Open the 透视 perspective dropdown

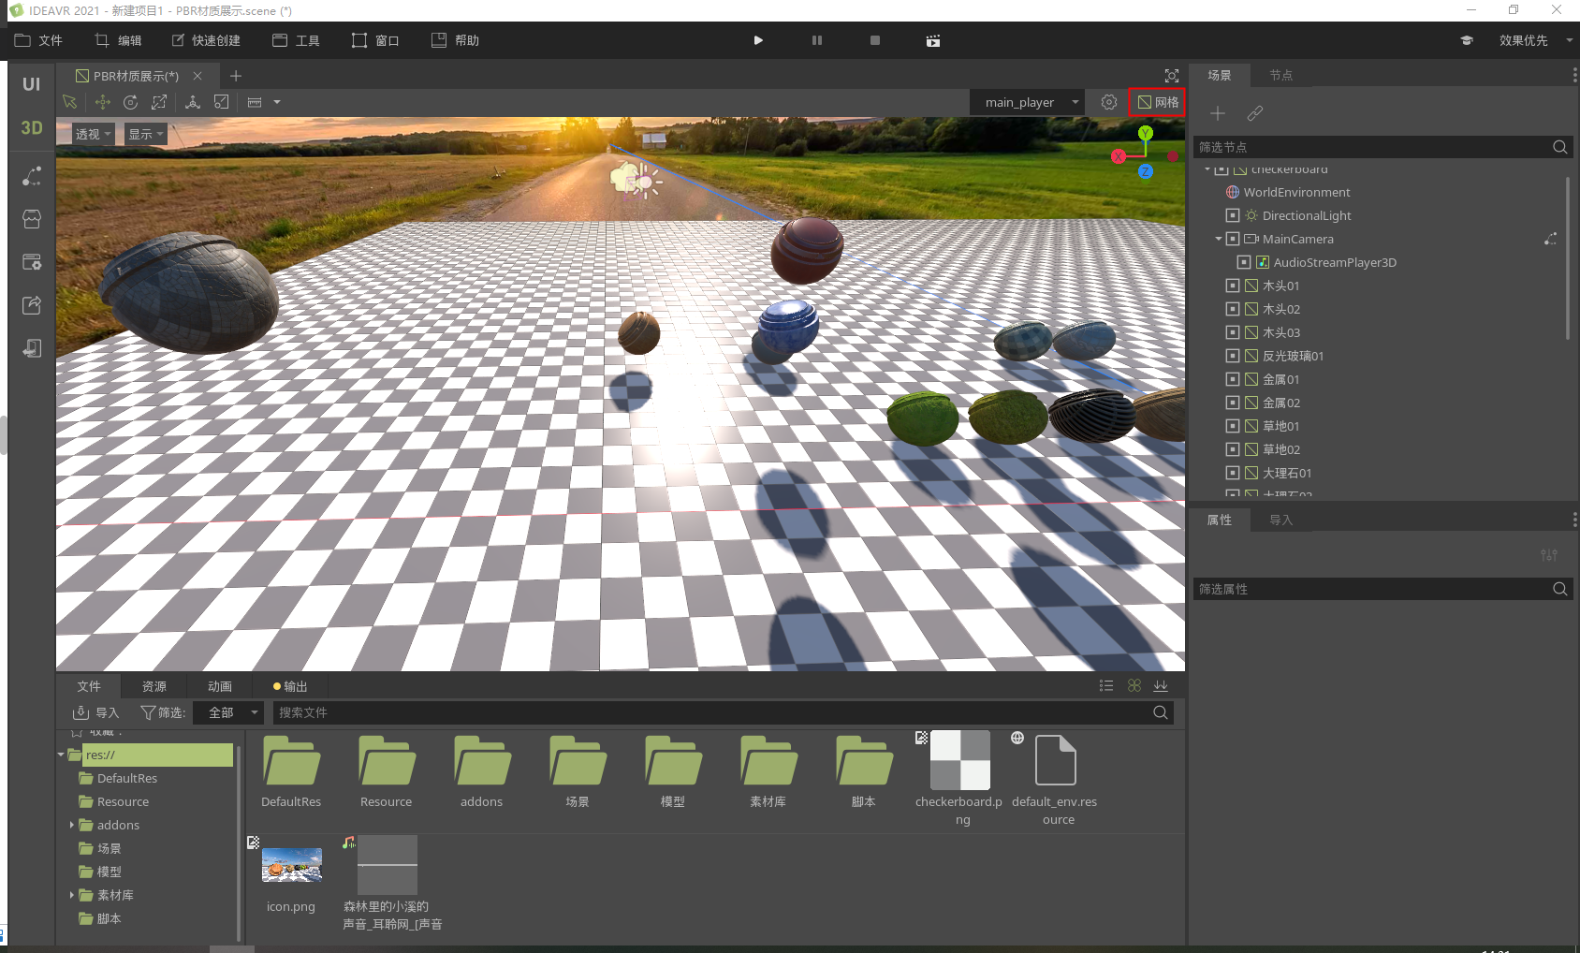(93, 134)
